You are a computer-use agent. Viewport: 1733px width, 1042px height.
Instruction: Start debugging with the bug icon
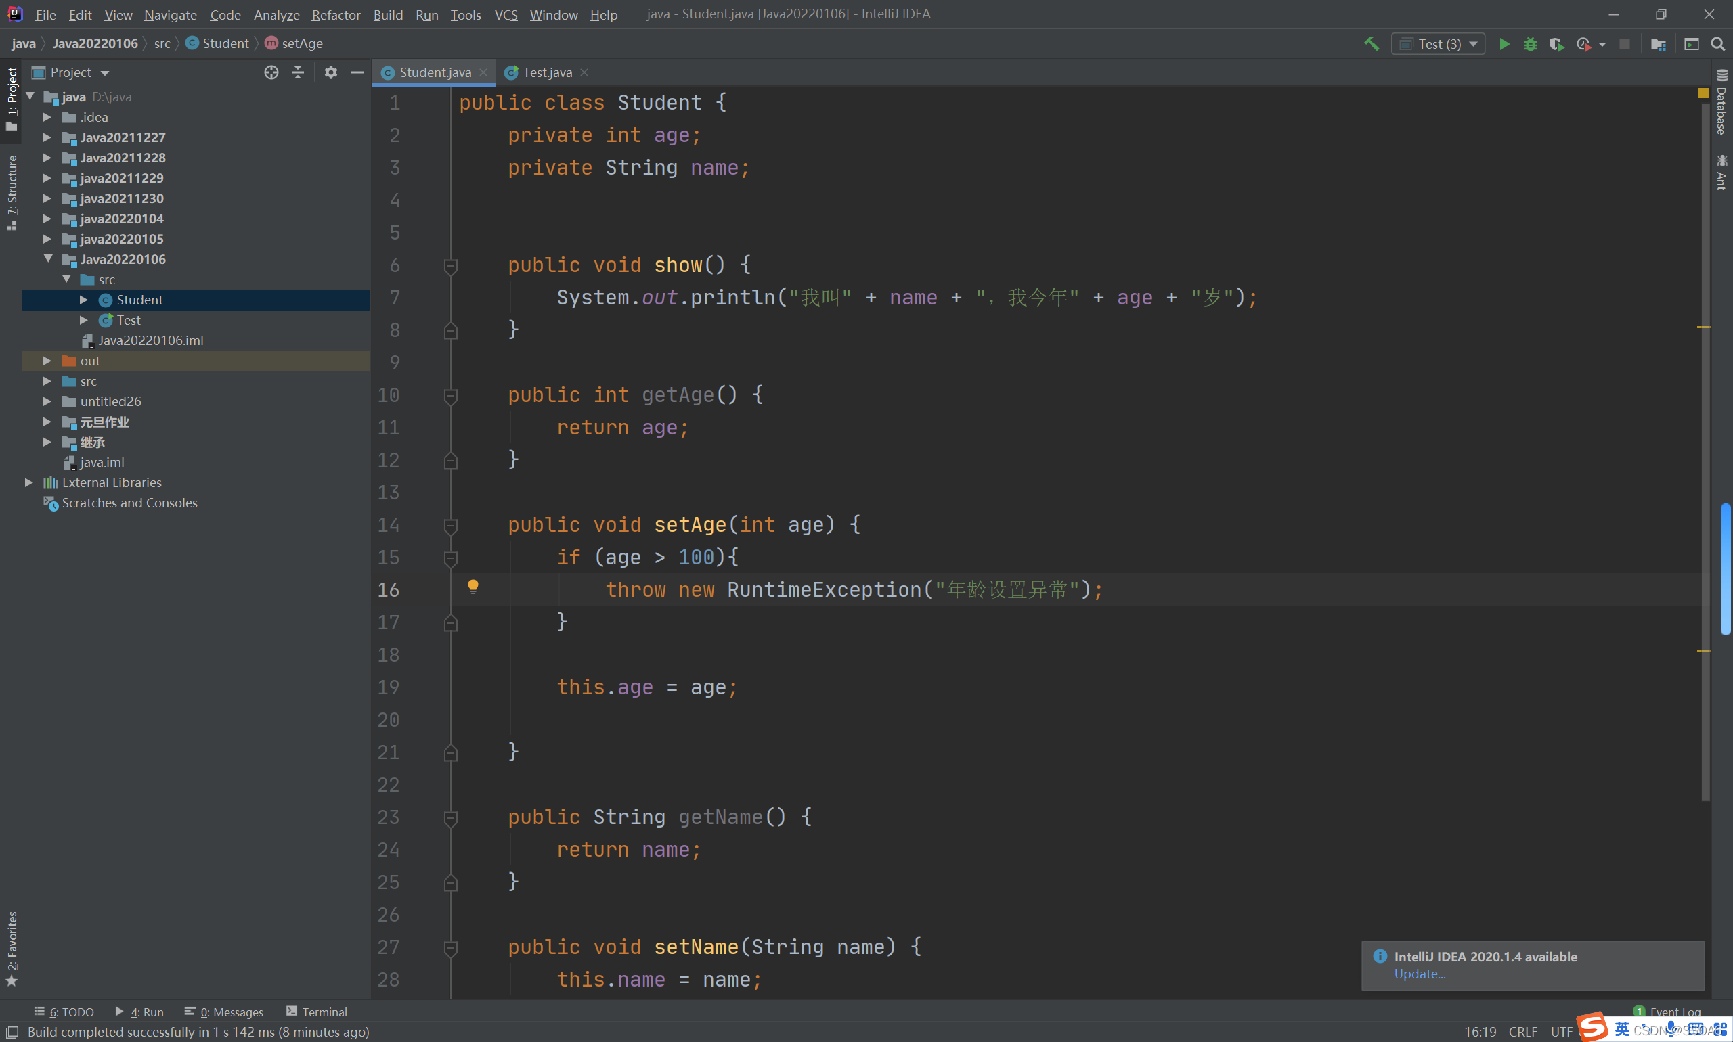(x=1530, y=43)
